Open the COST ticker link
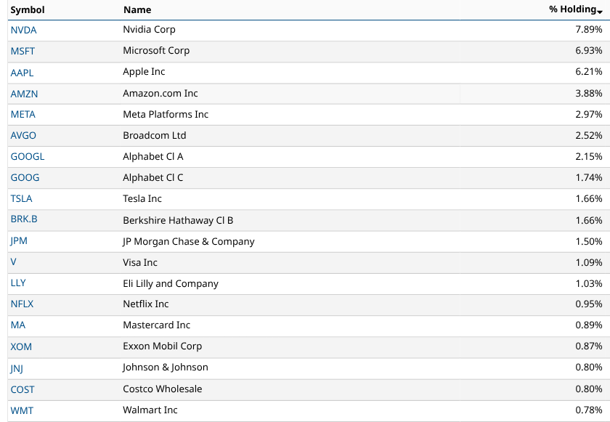Screen dimensions: 610x422 pos(23,389)
